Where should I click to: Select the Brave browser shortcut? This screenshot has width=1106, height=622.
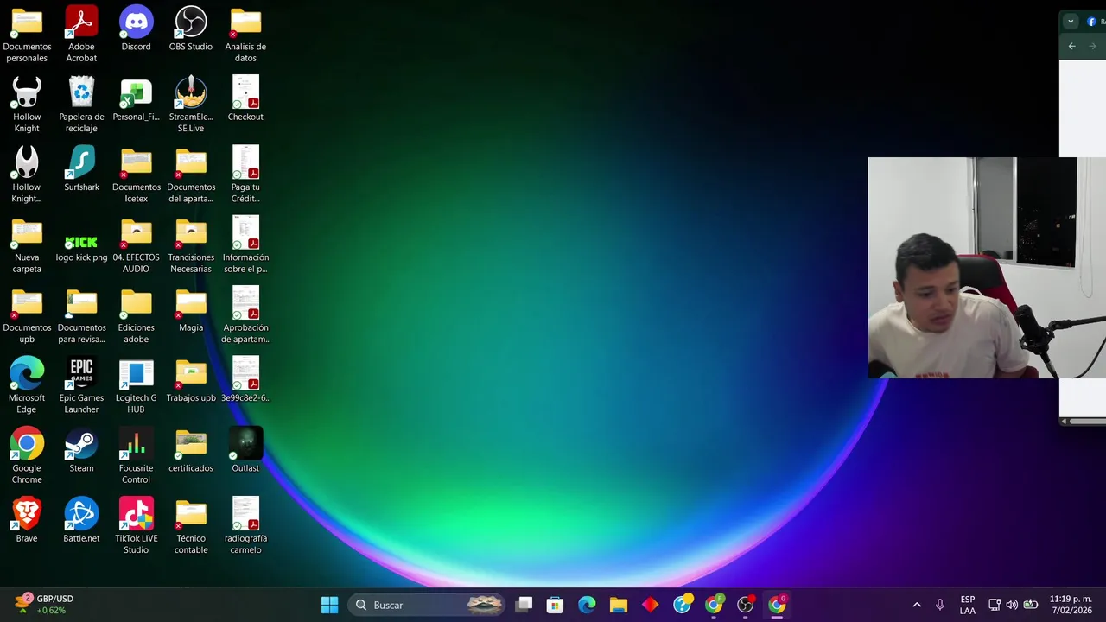[27, 519]
